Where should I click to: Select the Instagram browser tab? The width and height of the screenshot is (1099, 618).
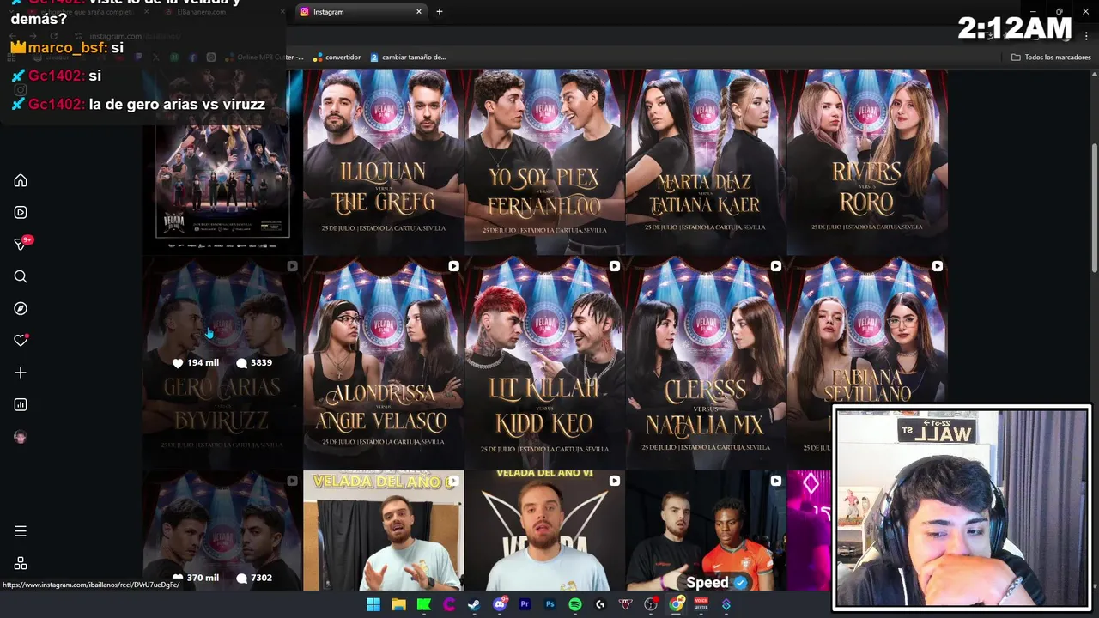356,12
